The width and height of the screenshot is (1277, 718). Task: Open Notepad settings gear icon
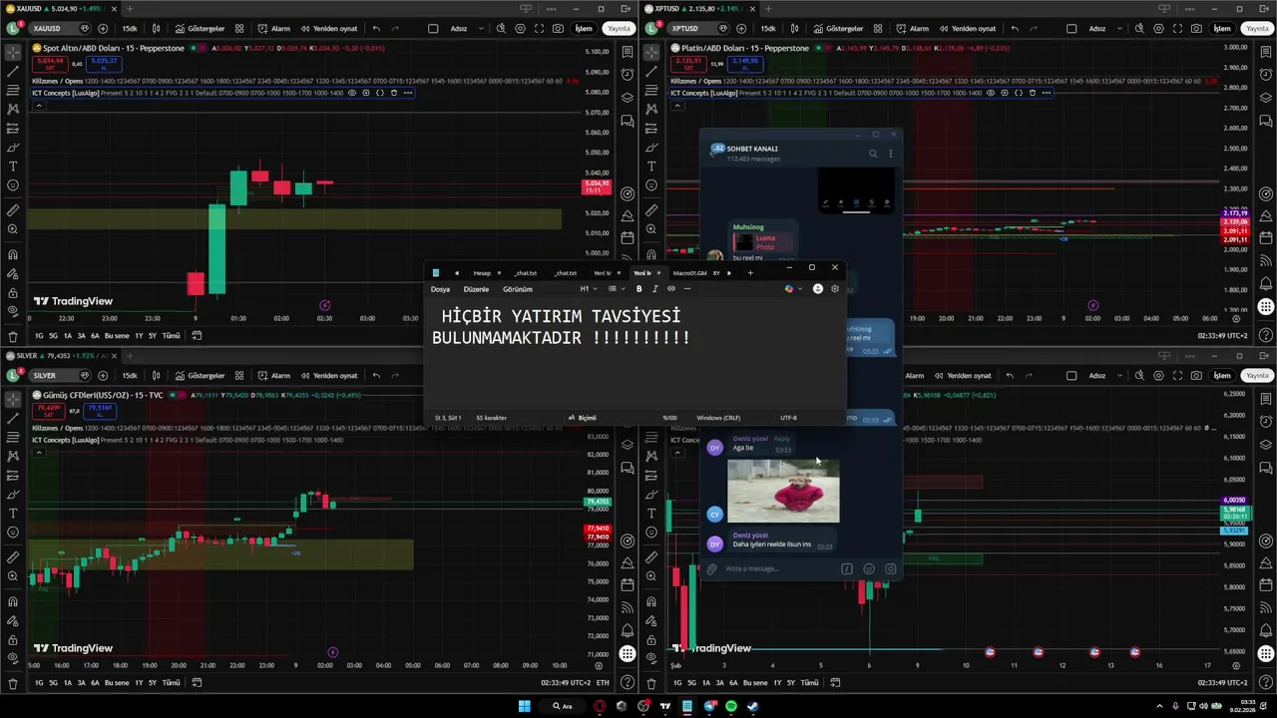coord(835,289)
